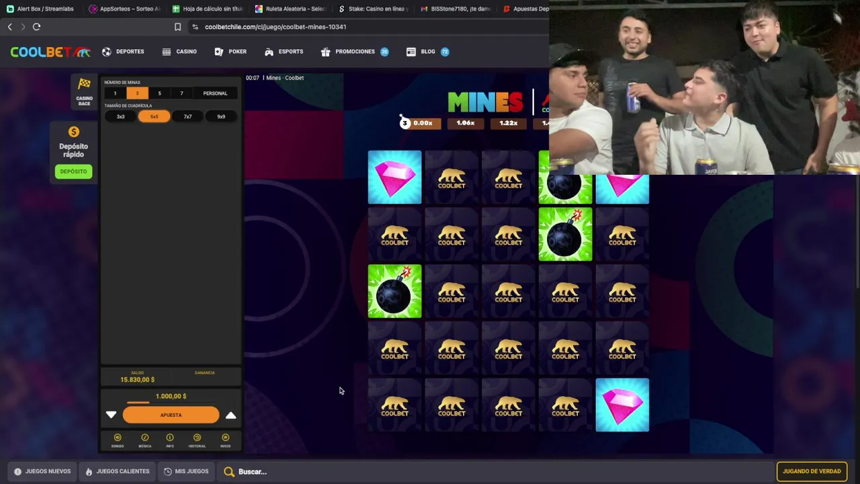Open Mis Juegos in bottom bar

pos(186,471)
